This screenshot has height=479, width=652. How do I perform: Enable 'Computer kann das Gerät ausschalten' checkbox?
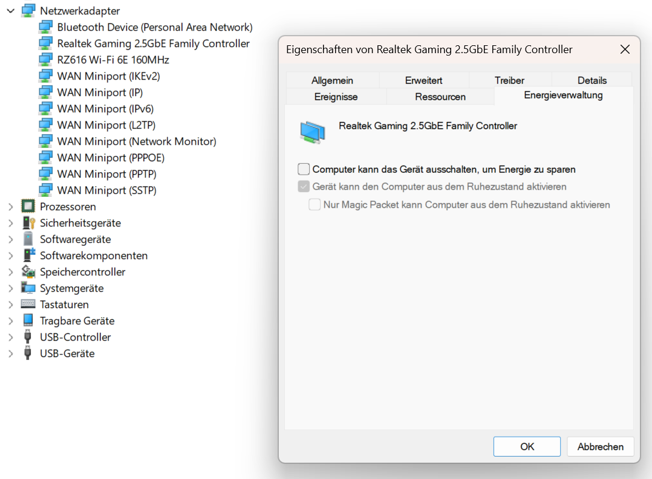[304, 169]
